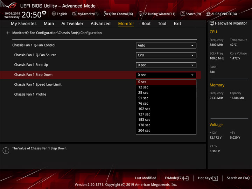Click Core Voltage value 1.472 V
The image size is (252, 189).
tap(235, 58)
